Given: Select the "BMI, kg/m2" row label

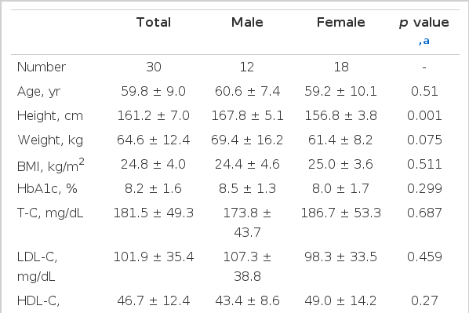Looking at the screenshot, I should pos(51,166).
